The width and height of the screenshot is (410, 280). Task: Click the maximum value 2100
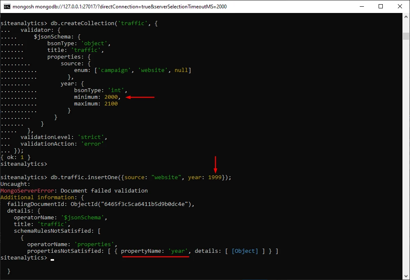(111, 104)
